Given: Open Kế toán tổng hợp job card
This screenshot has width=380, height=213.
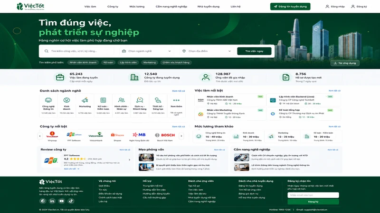Looking at the screenshot, I should (304, 114).
